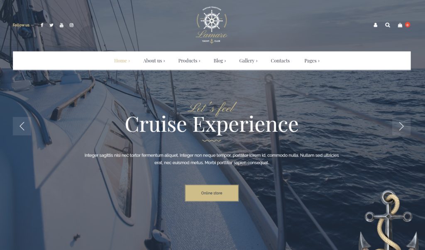Open the Twitter social link
Image resolution: width=425 pixels, height=250 pixels.
click(x=51, y=25)
